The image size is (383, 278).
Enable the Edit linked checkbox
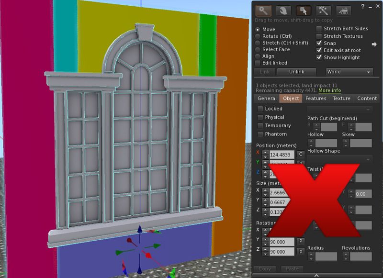click(258, 63)
